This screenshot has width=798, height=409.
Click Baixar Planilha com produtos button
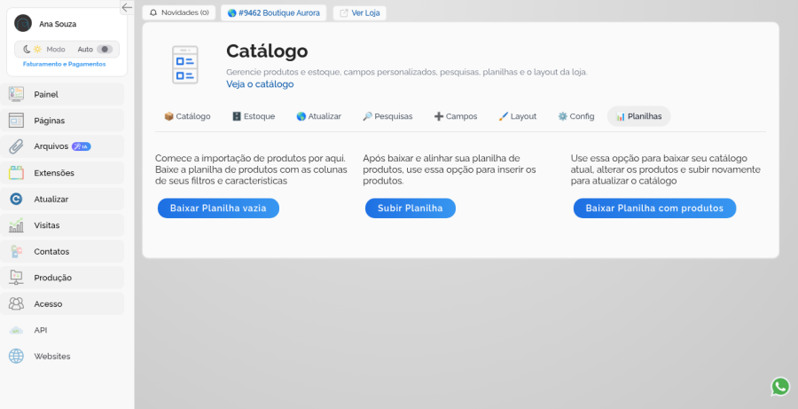[654, 208]
